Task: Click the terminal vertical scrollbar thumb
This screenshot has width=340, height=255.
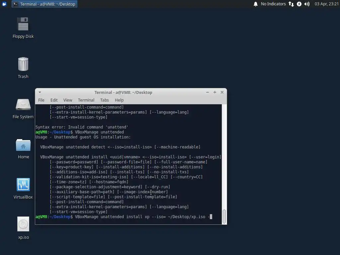Action: tap(224, 216)
